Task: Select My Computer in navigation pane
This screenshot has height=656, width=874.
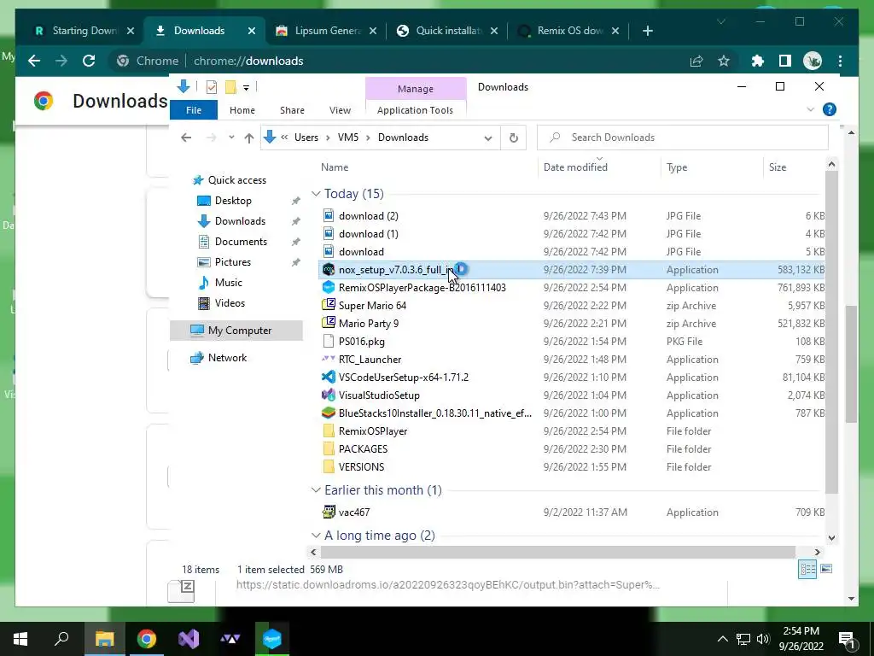Action: pyautogui.click(x=236, y=331)
